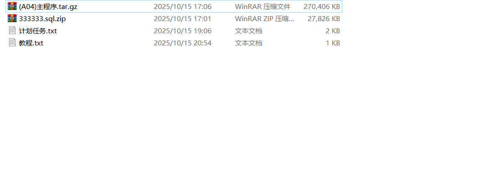Select the WinRAR icon of (A04)主程序.tar.gz

click(x=12, y=6)
